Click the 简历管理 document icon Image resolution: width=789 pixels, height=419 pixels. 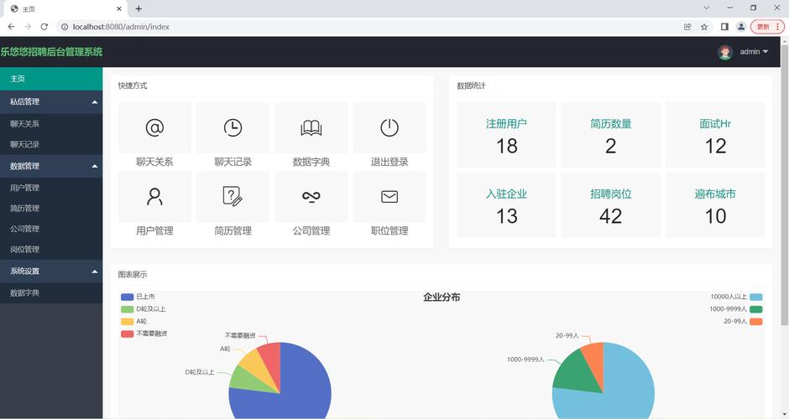pos(233,196)
